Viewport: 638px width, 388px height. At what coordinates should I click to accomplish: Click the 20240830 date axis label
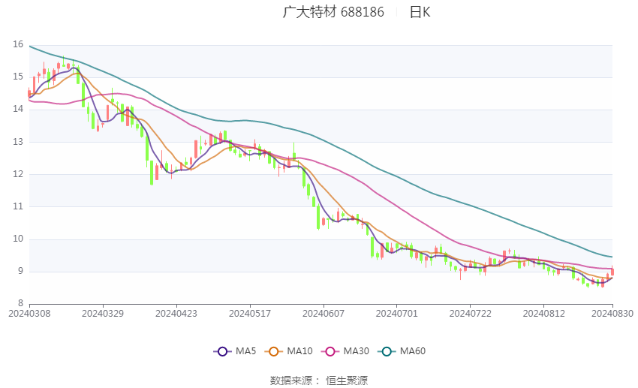(x=612, y=314)
